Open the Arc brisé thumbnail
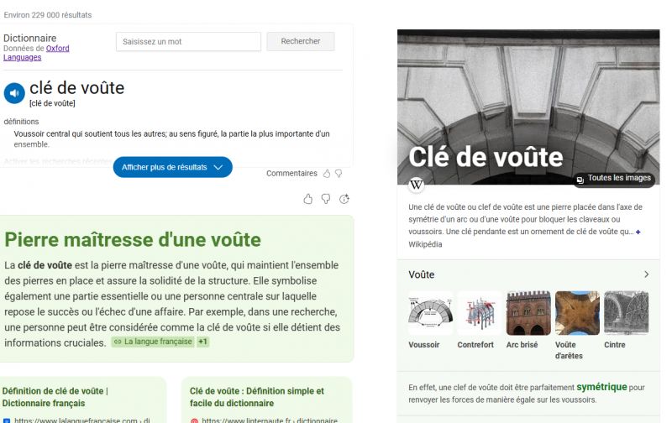This screenshot has width=672, height=423. pyautogui.click(x=528, y=313)
